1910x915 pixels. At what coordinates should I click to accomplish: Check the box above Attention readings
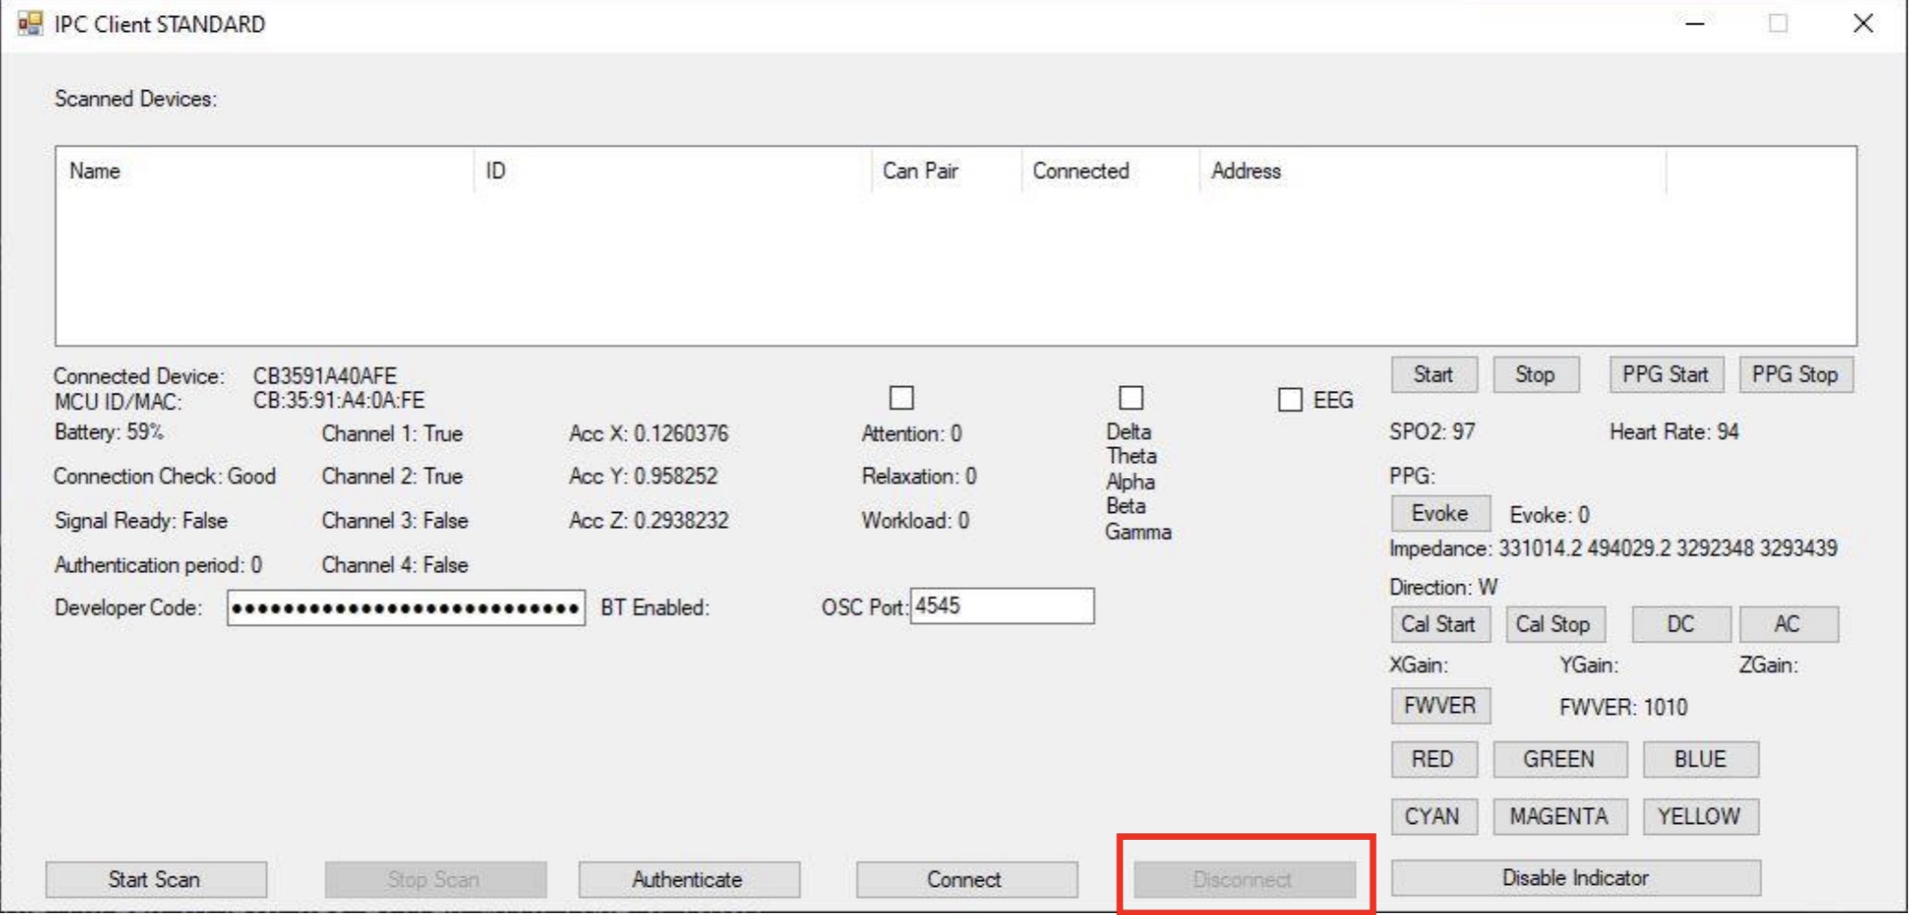[x=901, y=399]
